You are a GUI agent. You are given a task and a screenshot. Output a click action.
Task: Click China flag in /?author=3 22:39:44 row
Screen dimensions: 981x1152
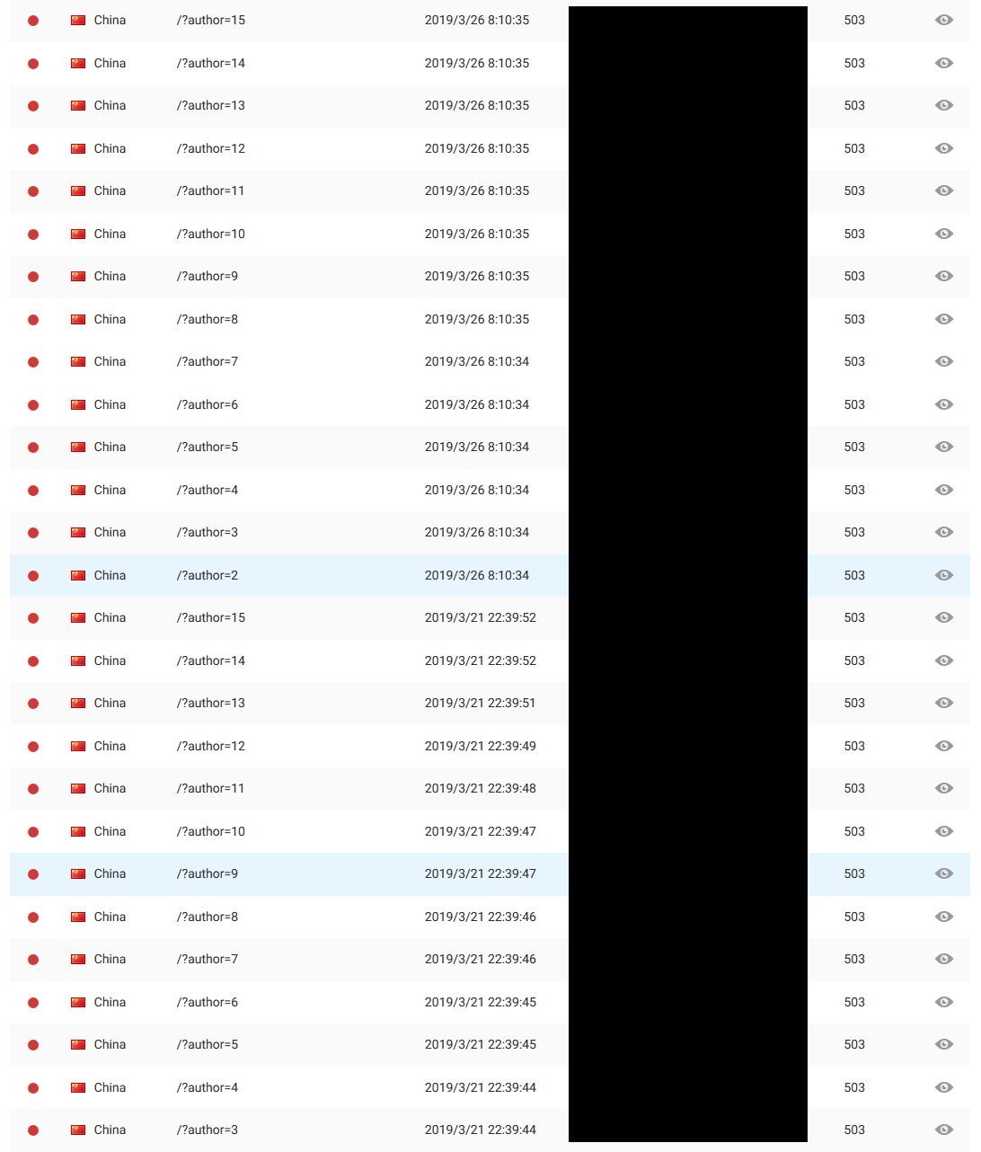coord(78,1130)
